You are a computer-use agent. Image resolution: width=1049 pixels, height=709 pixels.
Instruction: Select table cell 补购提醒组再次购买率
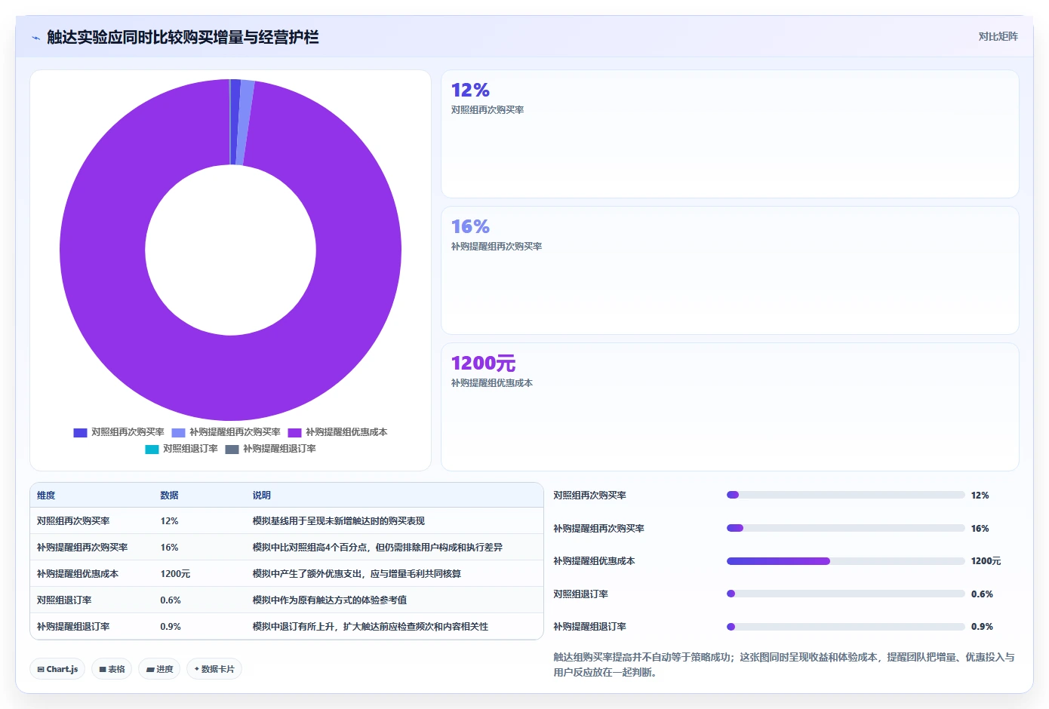82,548
